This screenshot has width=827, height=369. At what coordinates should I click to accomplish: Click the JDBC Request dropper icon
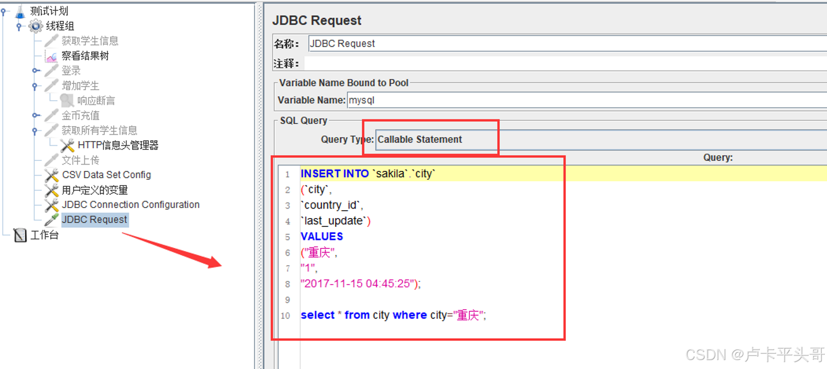point(51,220)
